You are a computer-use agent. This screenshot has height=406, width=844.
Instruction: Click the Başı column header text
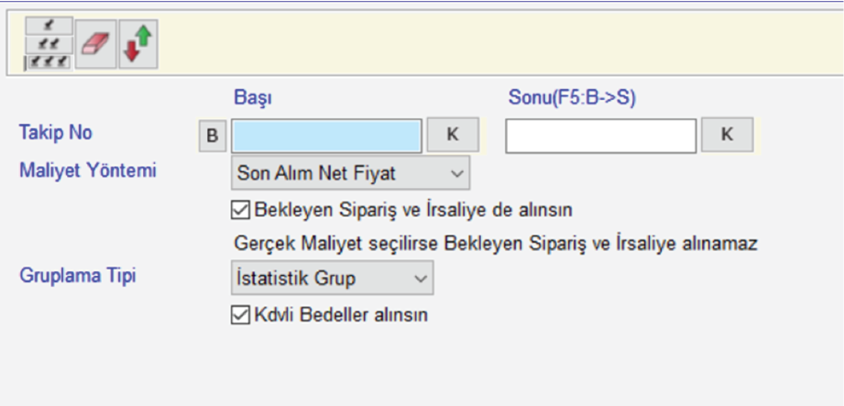coord(253,97)
